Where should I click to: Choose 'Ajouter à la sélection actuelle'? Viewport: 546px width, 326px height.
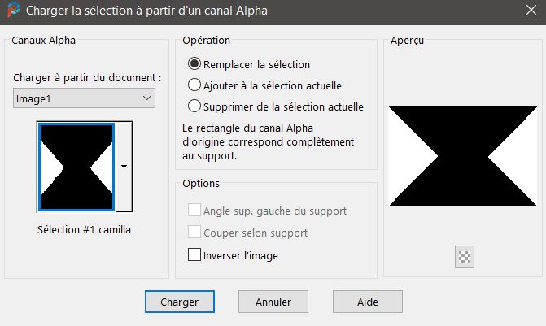(x=194, y=85)
